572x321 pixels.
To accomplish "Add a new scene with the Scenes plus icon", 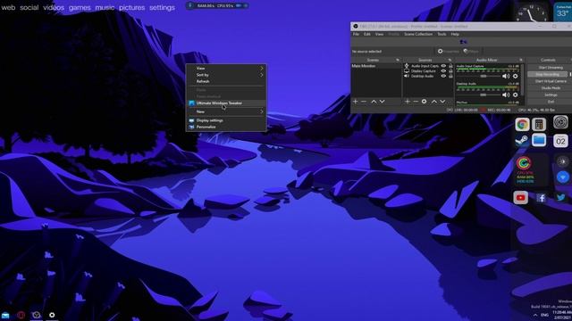I will point(356,102).
